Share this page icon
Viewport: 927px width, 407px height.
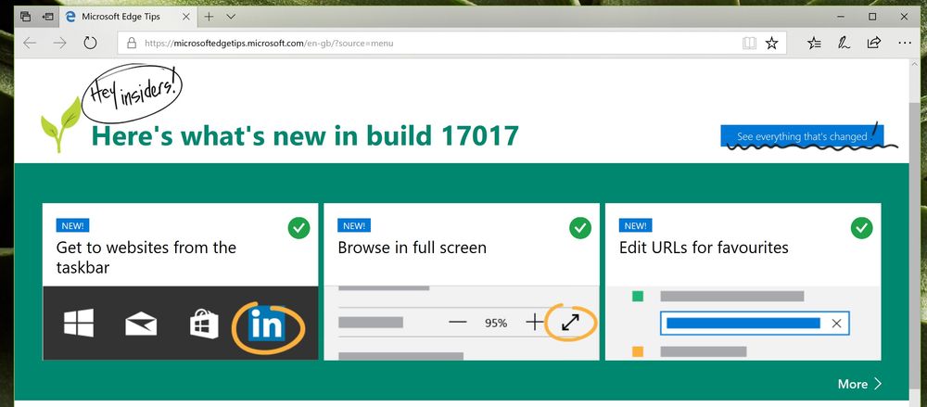coord(874,44)
